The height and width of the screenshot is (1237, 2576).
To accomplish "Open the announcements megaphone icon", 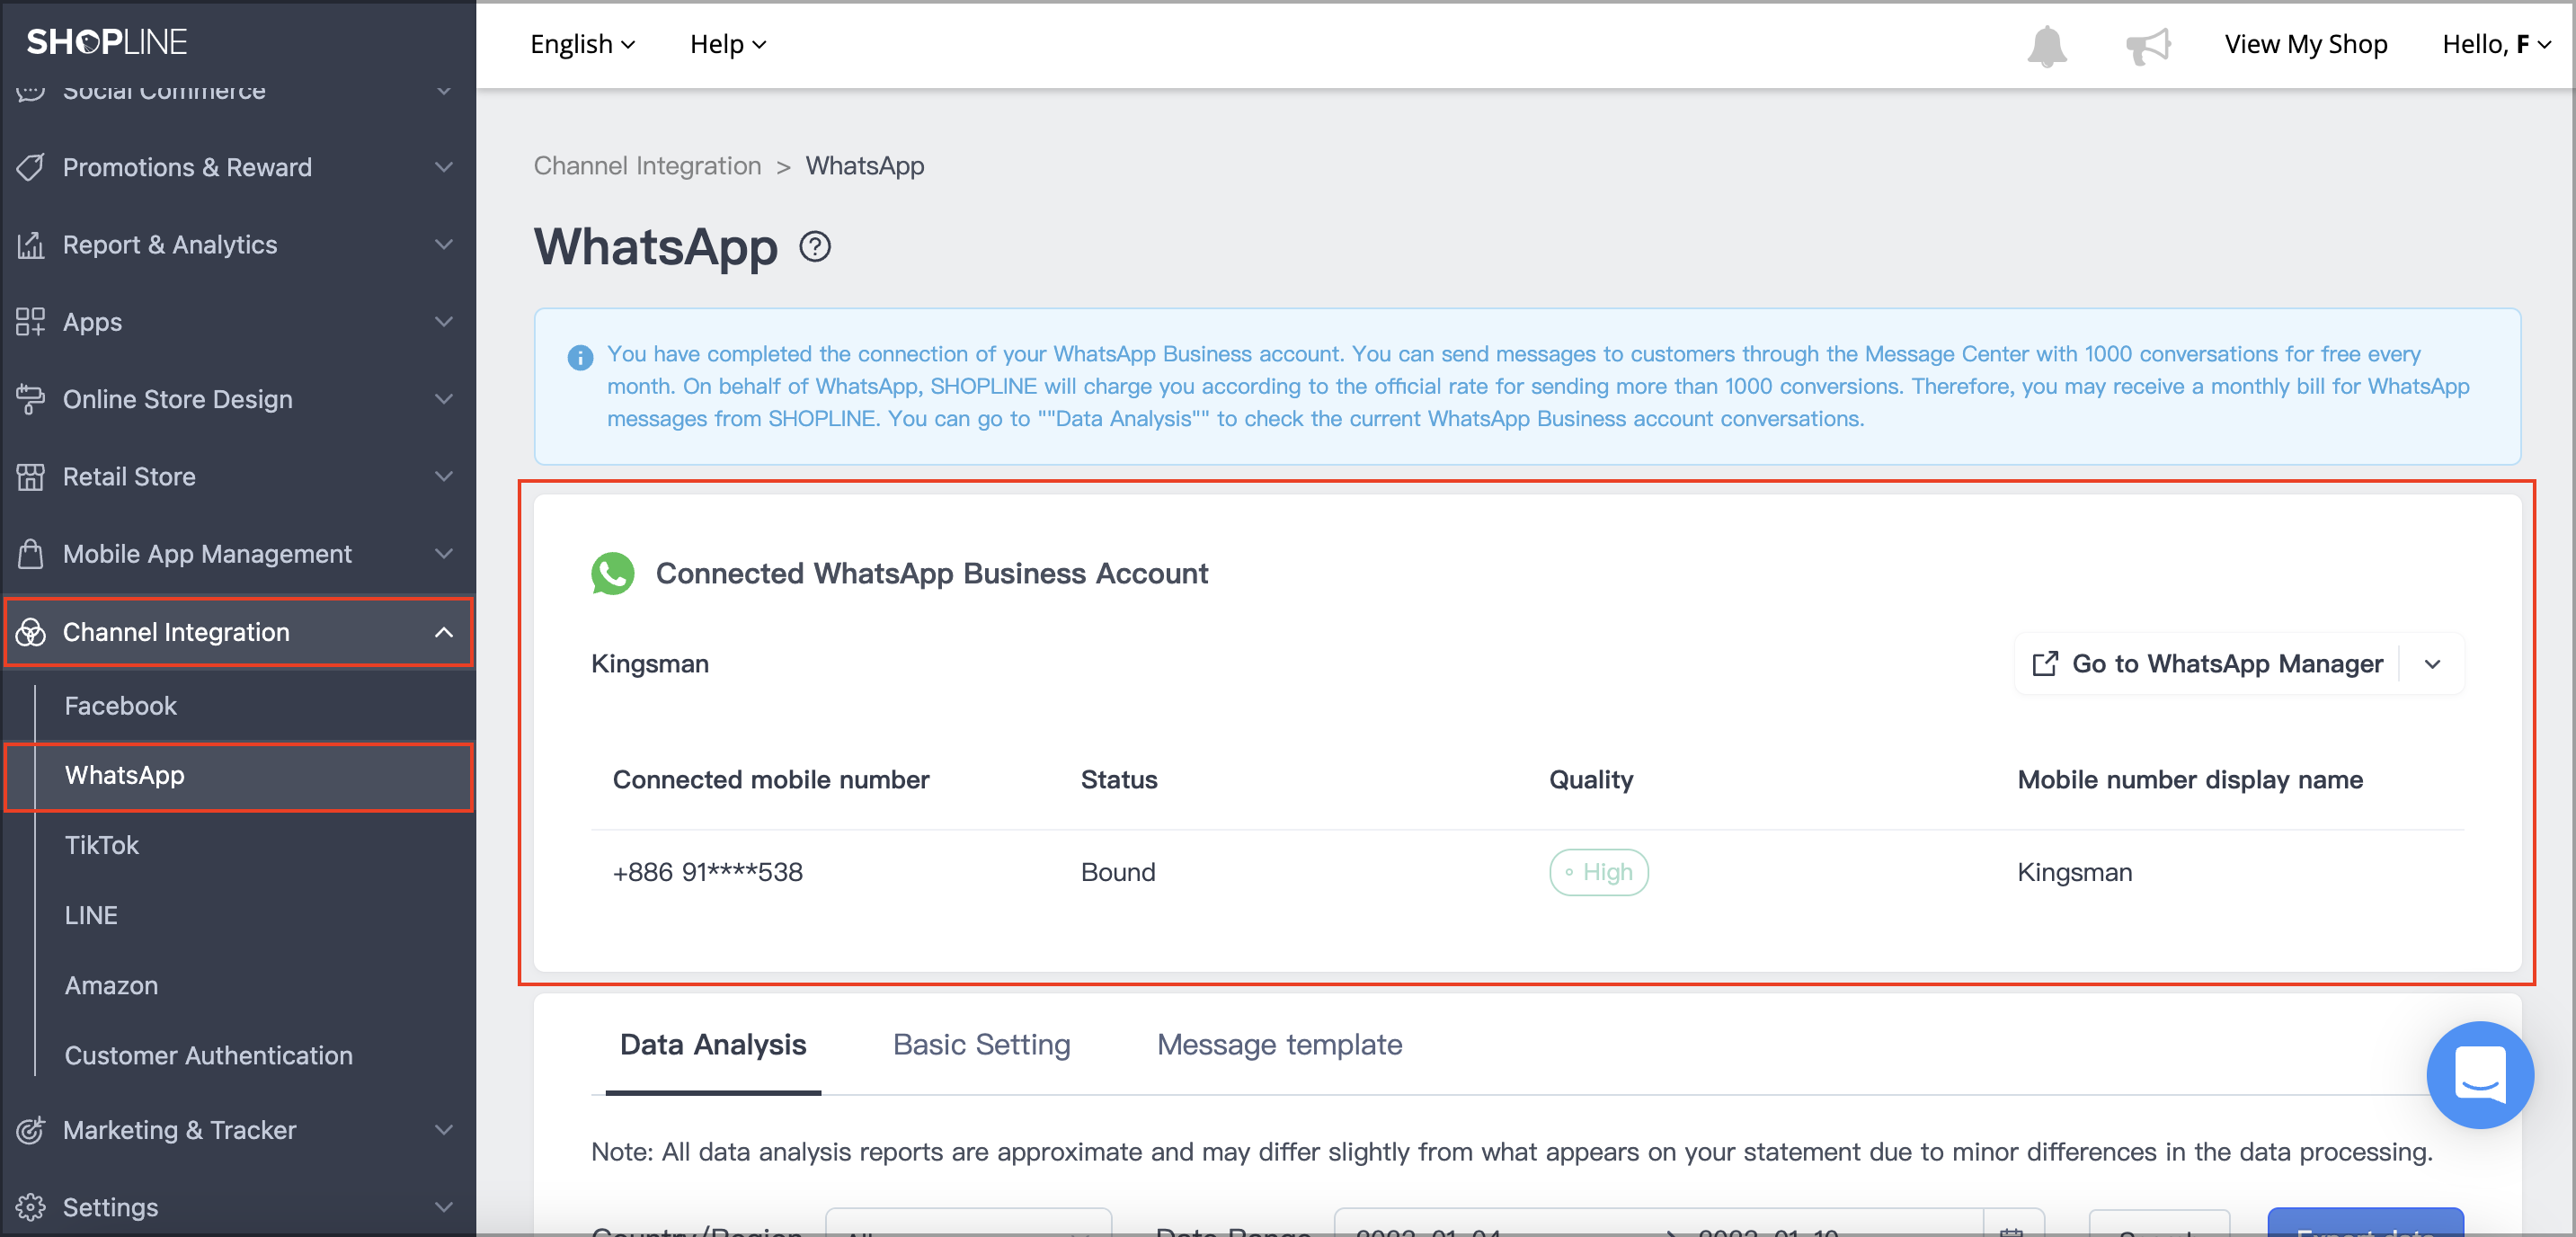I will point(2147,46).
